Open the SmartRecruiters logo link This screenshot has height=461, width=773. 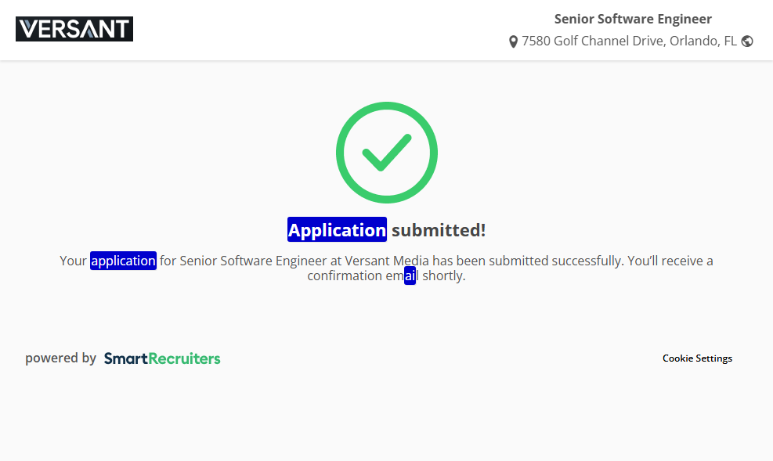(162, 358)
